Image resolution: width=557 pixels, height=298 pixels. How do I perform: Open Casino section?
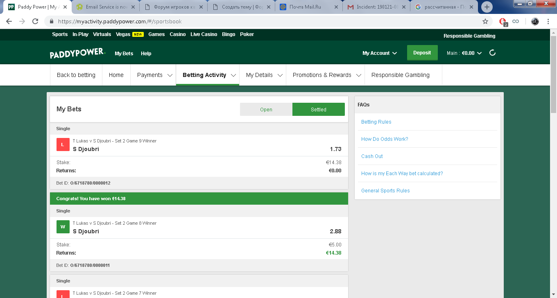178,34
